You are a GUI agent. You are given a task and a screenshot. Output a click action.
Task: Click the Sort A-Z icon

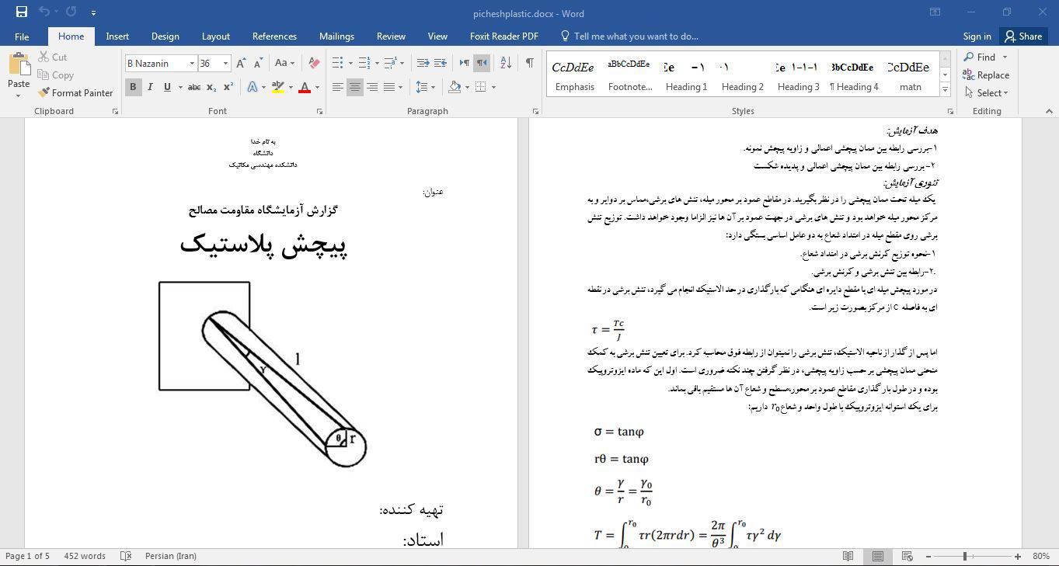(x=506, y=63)
